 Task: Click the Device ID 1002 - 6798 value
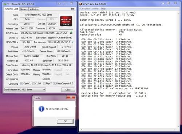tap(26, 38)
